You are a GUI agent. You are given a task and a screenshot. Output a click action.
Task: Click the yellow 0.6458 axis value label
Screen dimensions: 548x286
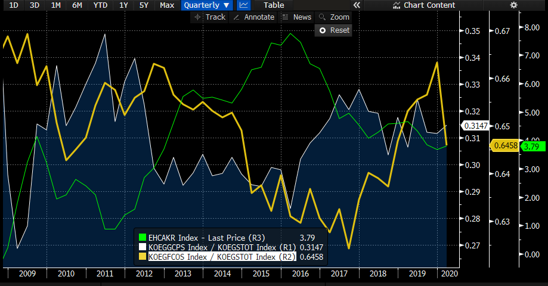[506, 145]
